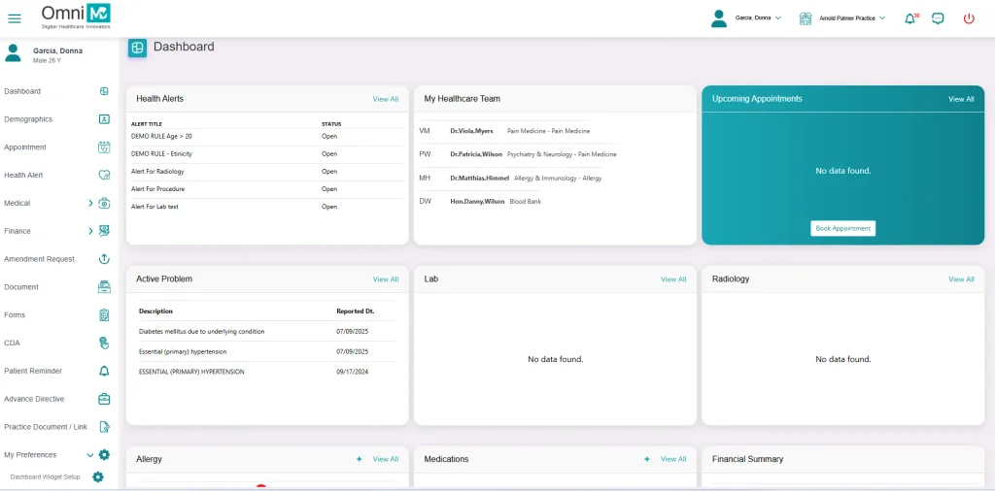This screenshot has height=491, width=995.
Task: Select Amendment Request in the sidebar
Action: [x=39, y=259]
